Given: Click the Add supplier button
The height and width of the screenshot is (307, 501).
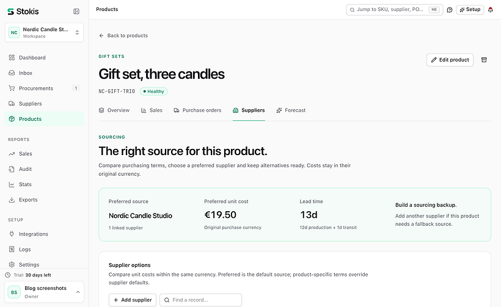Looking at the screenshot, I should [133, 300].
